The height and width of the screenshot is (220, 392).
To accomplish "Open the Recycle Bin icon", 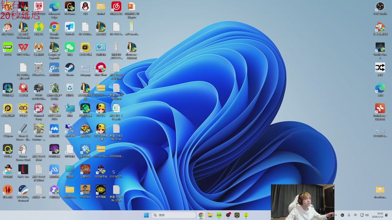I will [70, 88].
